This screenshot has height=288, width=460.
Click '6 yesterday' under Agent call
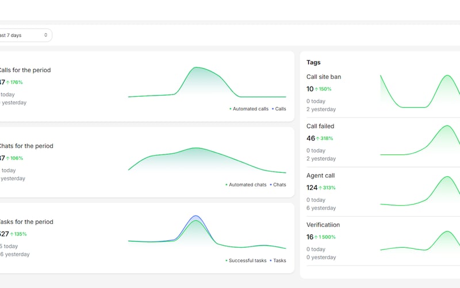click(321, 208)
